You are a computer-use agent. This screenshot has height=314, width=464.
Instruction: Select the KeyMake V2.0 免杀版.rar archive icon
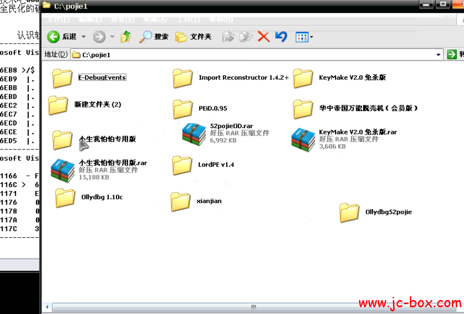(x=303, y=140)
